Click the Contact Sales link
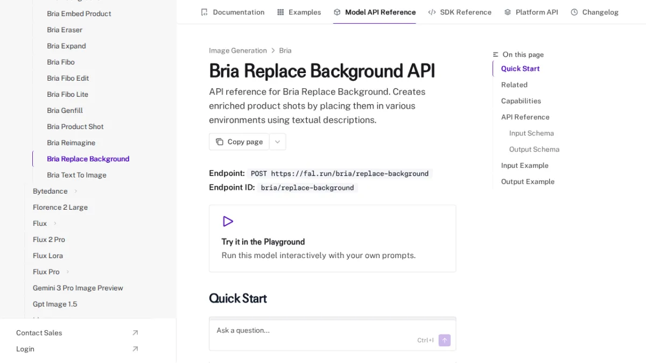 point(39,333)
